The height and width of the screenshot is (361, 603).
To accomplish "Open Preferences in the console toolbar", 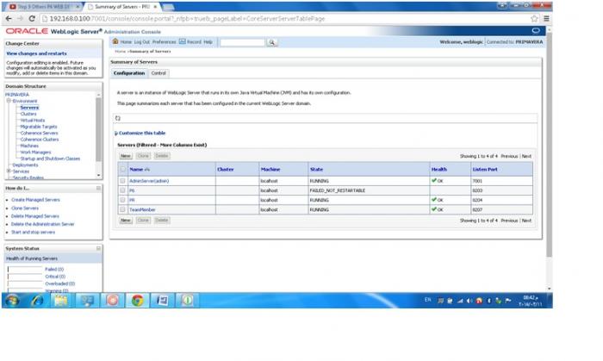I will 164,42.
